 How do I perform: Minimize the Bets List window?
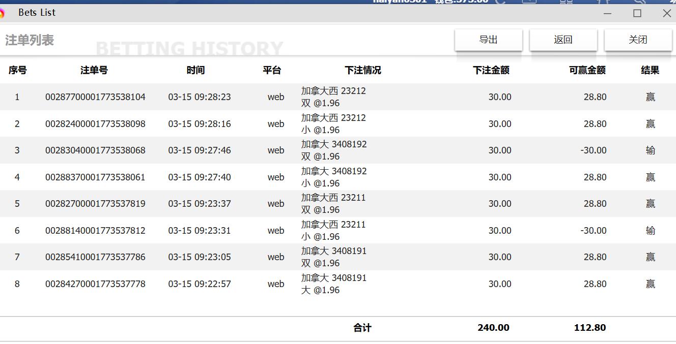[x=607, y=13]
